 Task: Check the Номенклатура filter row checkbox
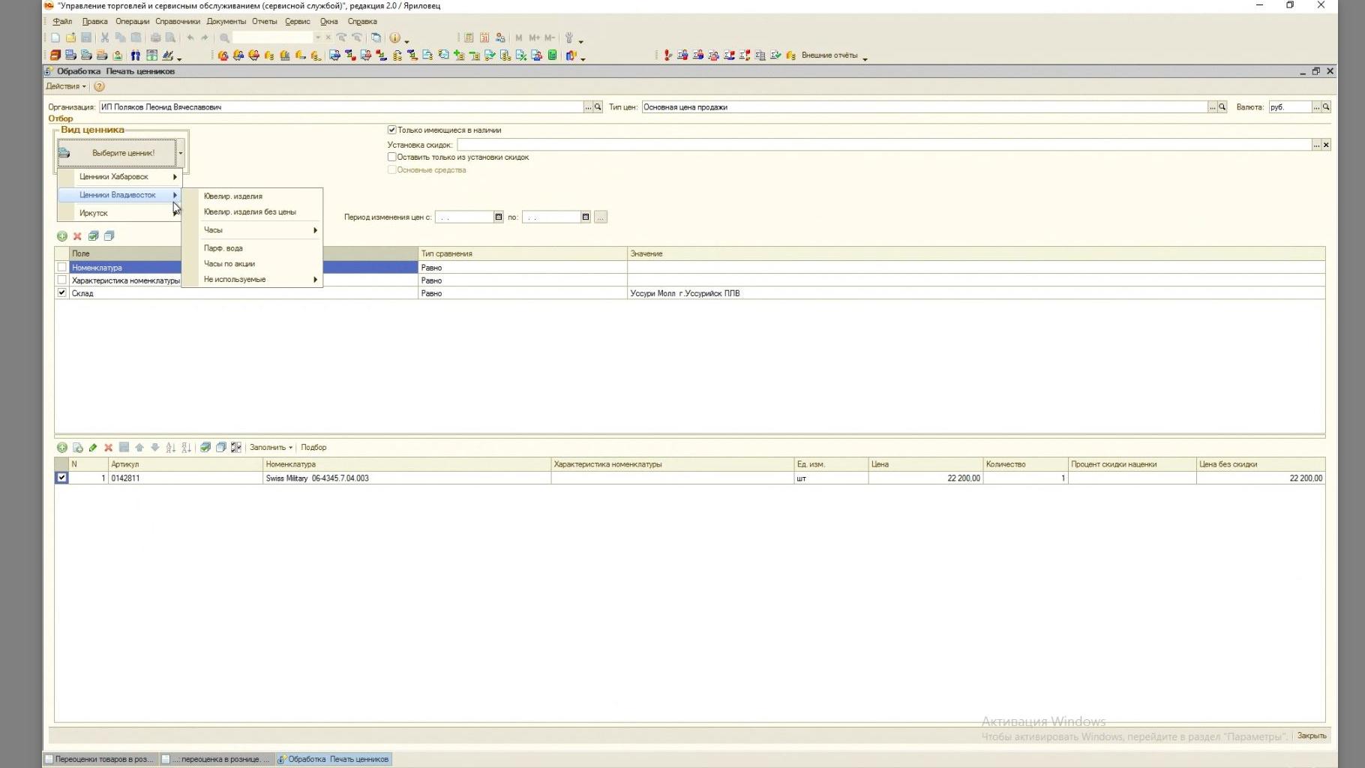point(62,268)
